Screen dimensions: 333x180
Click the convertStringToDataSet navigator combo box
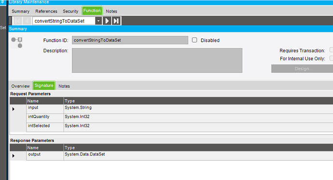point(64,21)
